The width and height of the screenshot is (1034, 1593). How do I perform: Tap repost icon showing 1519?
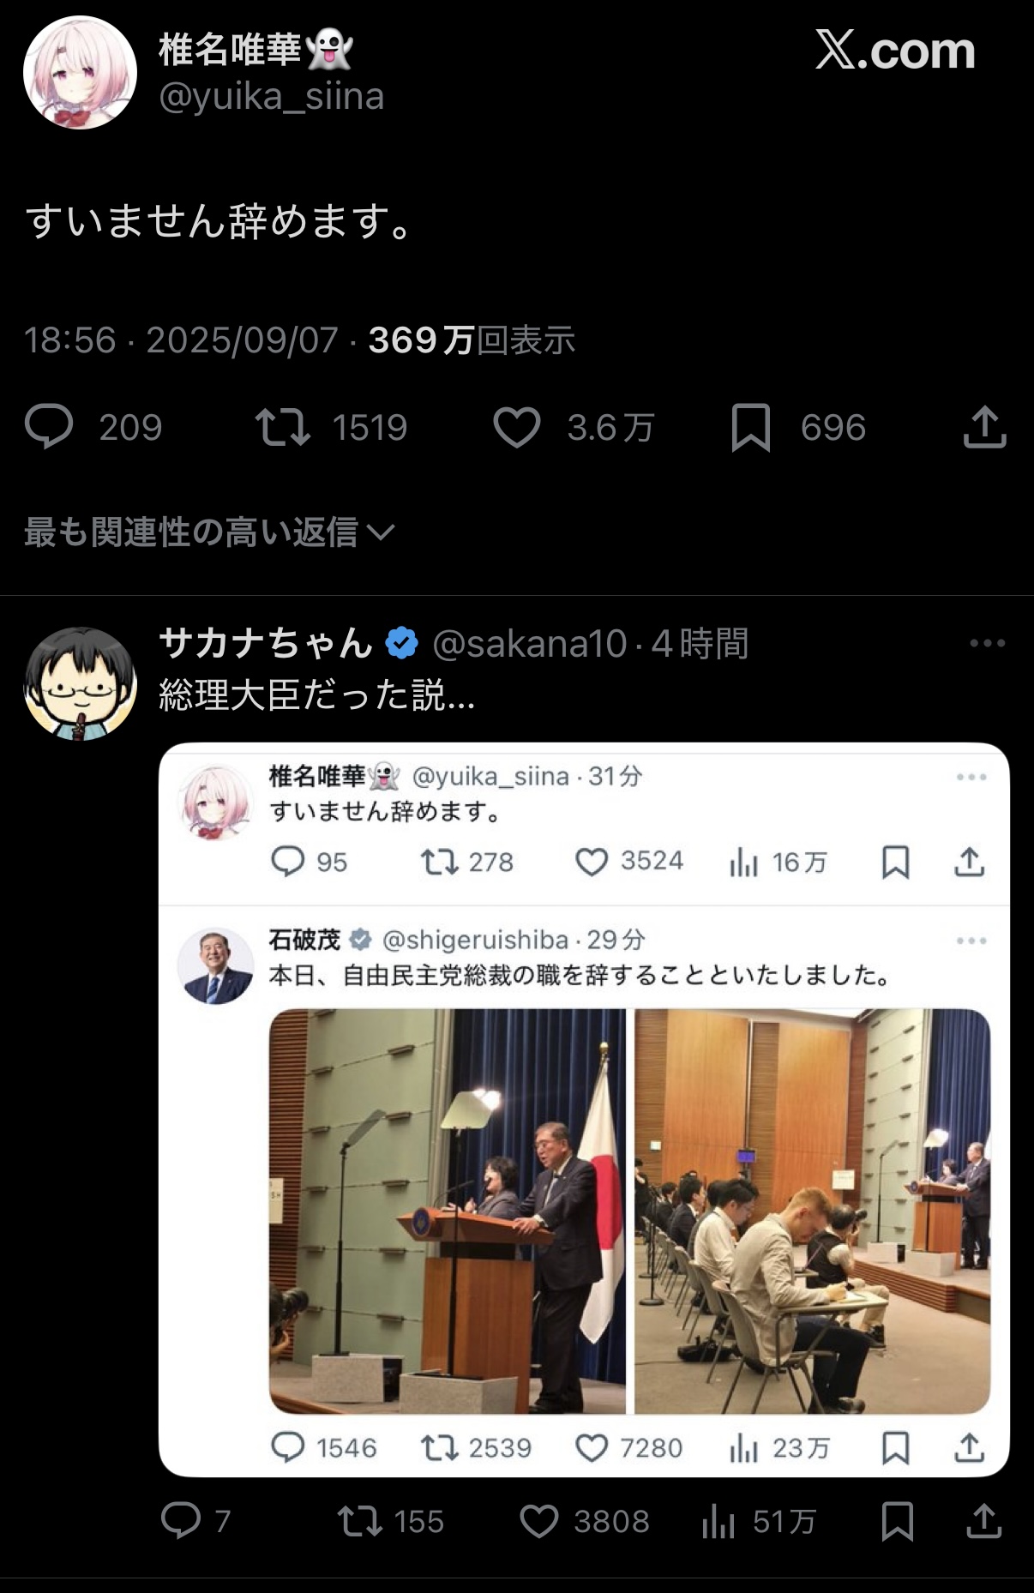tap(283, 427)
